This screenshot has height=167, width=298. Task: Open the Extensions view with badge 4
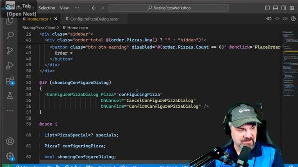click(10, 81)
